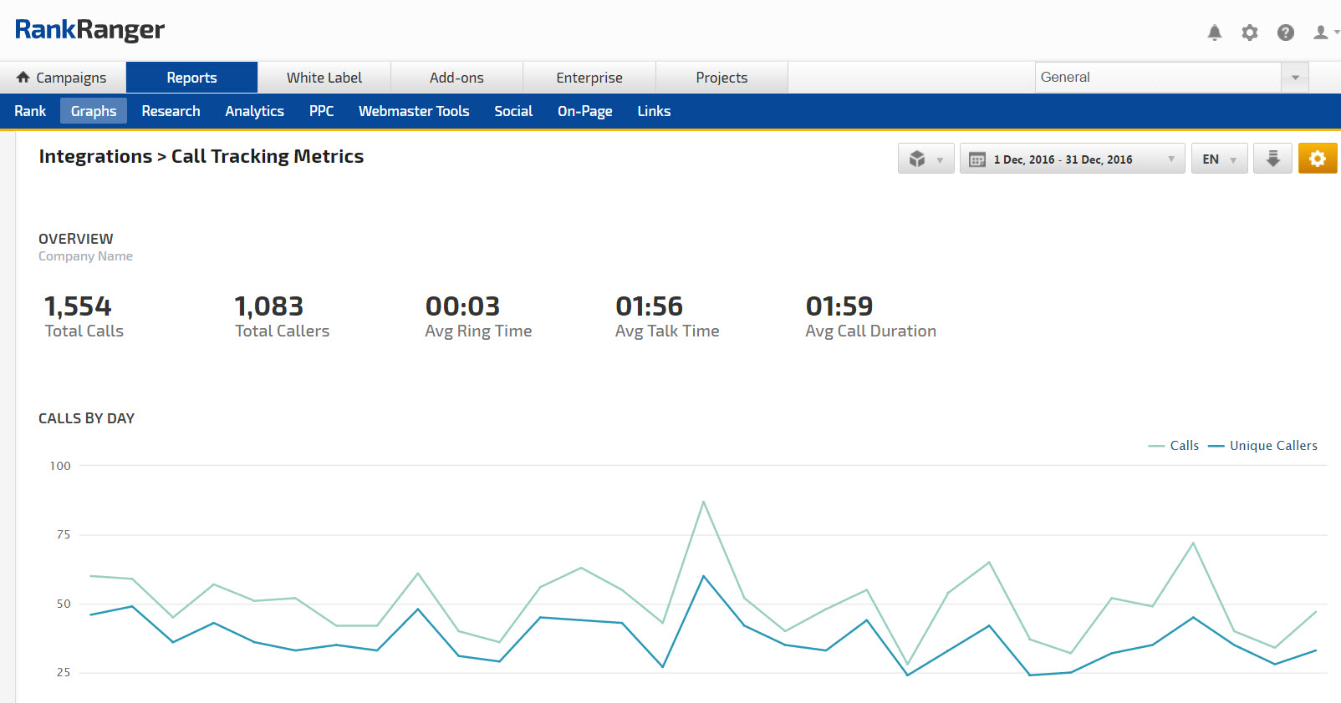Click the RankRanger logo
Viewport: 1341px width, 703px height.
[x=89, y=30]
